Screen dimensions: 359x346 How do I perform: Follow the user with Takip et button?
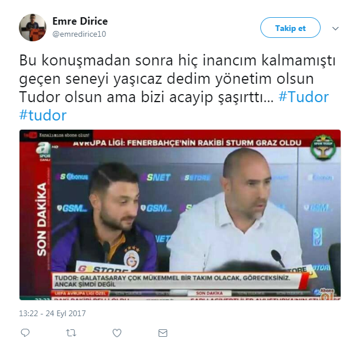pyautogui.click(x=290, y=28)
